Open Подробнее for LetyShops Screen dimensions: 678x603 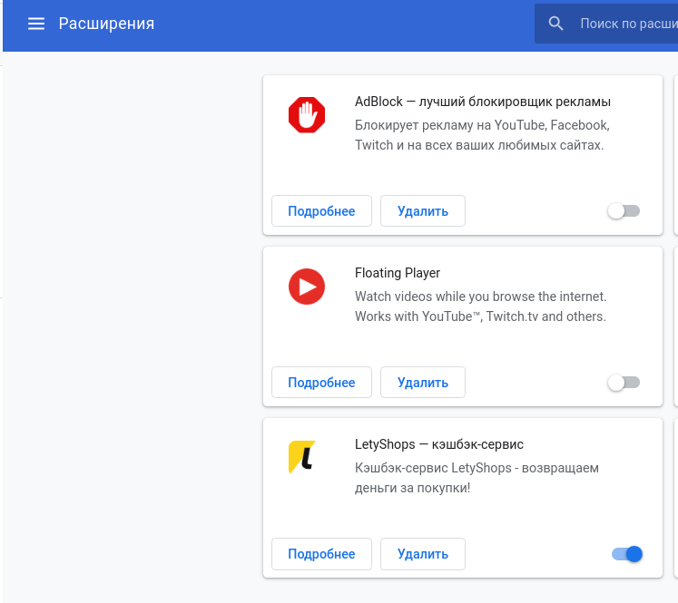point(321,554)
